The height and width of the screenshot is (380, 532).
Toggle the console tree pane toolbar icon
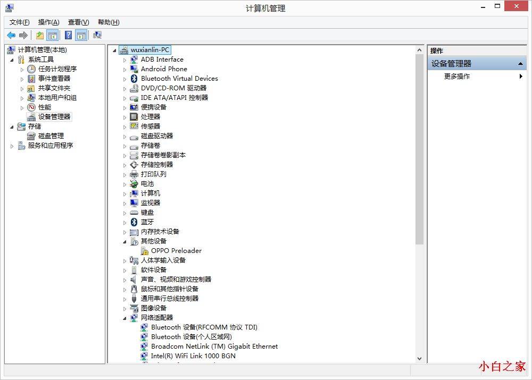(x=53, y=35)
